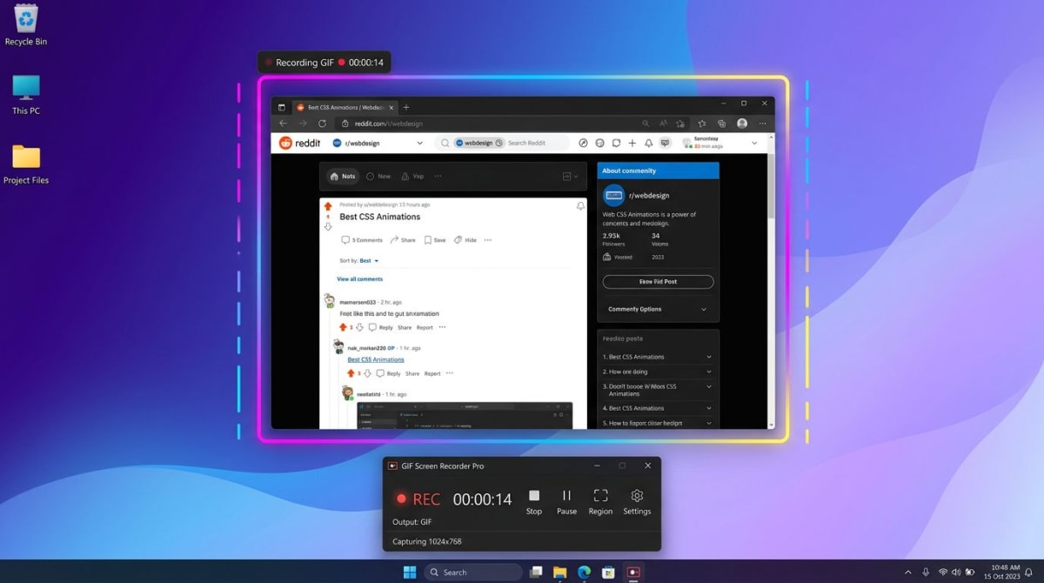Switch to the Hot feed sorting tab
Screen dimensions: 1044x583
point(342,176)
